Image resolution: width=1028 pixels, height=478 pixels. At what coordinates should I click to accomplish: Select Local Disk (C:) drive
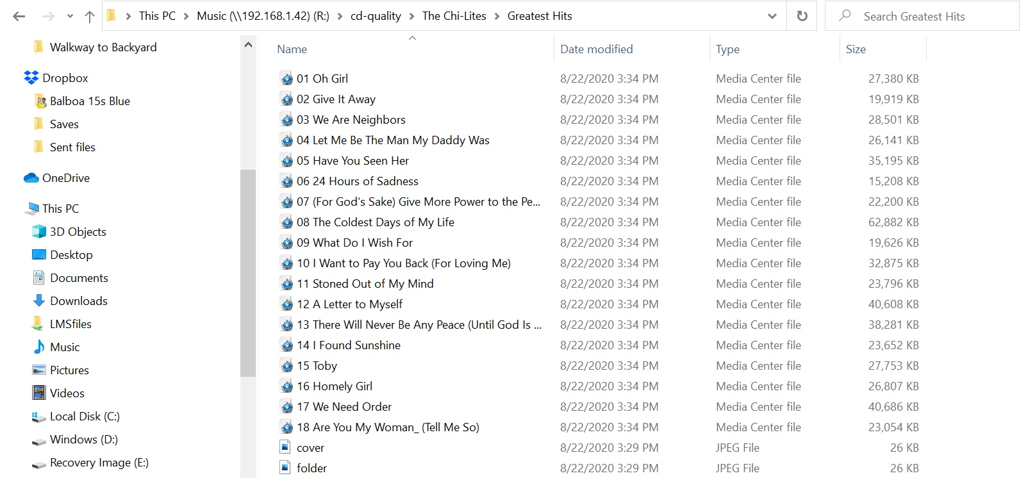click(85, 416)
